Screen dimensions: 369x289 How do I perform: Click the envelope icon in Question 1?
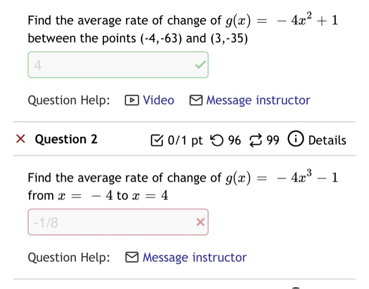pyautogui.click(x=196, y=100)
